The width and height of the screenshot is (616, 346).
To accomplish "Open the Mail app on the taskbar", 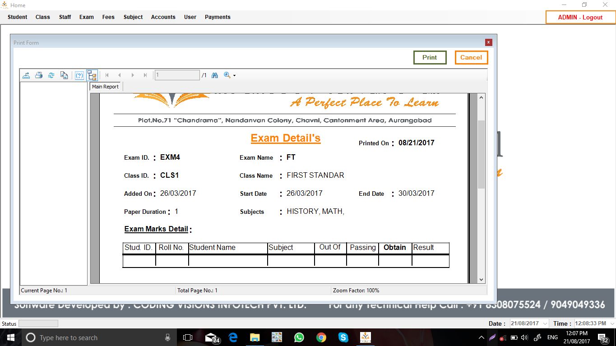I will click(211, 337).
